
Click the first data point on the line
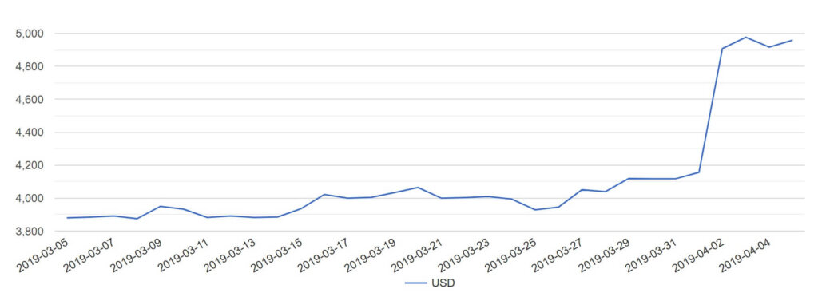click(x=67, y=218)
